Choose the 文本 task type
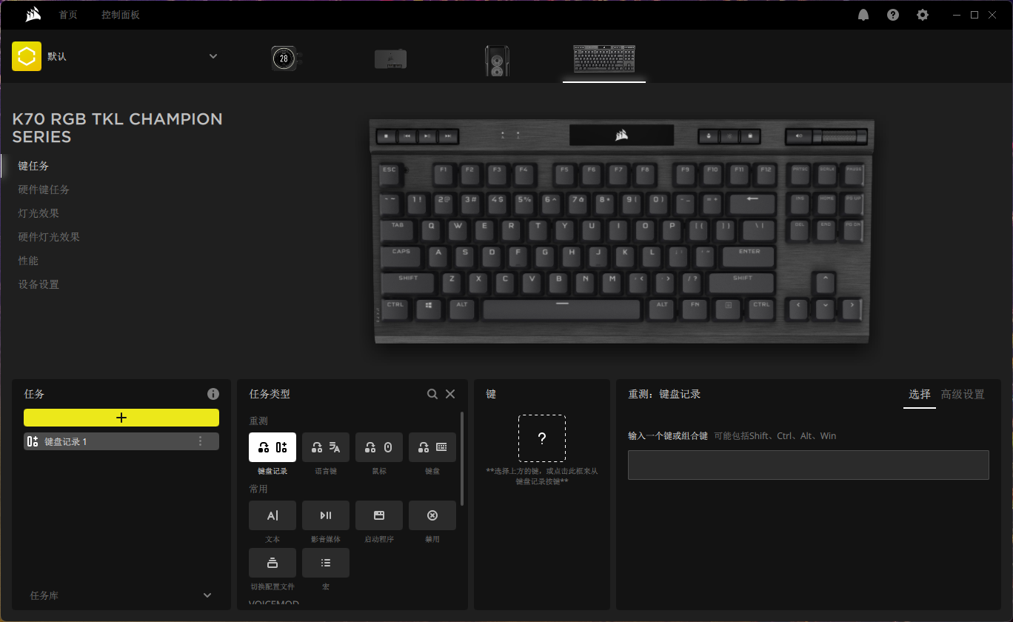This screenshot has height=622, width=1013. coord(273,515)
